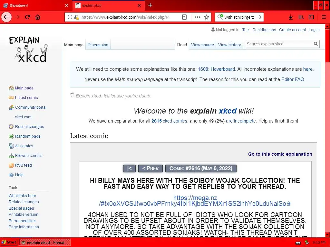Open a new browser tab

[x=150, y=5]
